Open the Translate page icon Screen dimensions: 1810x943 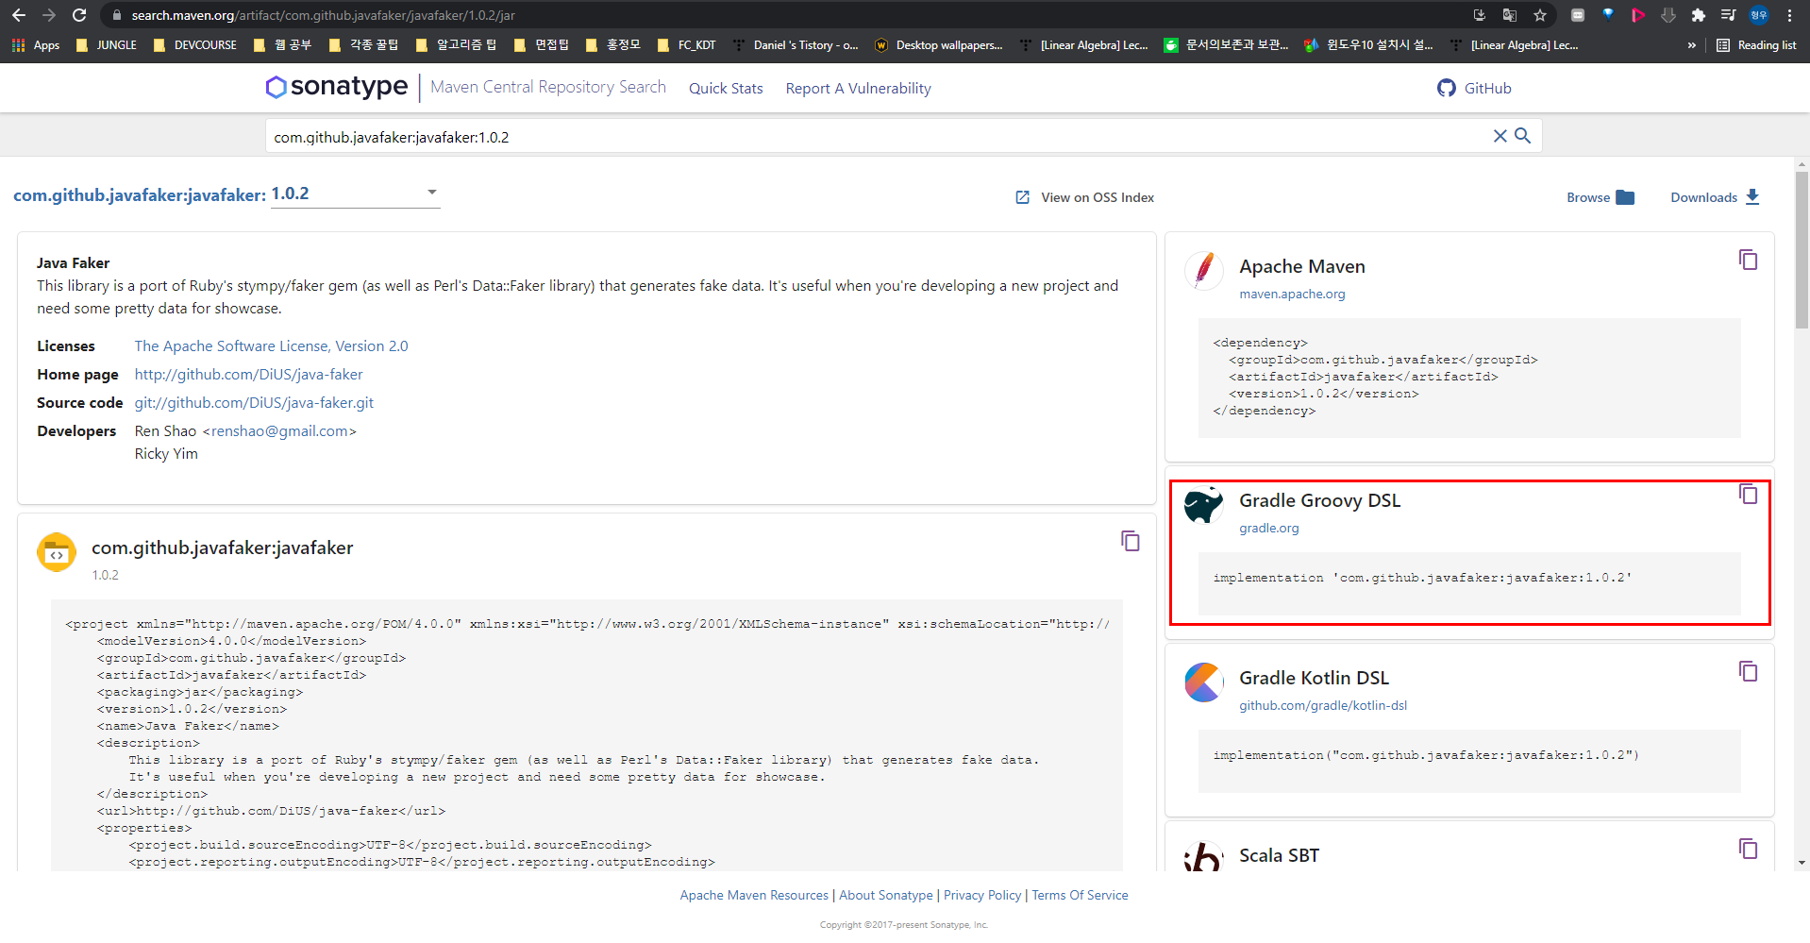1510,15
